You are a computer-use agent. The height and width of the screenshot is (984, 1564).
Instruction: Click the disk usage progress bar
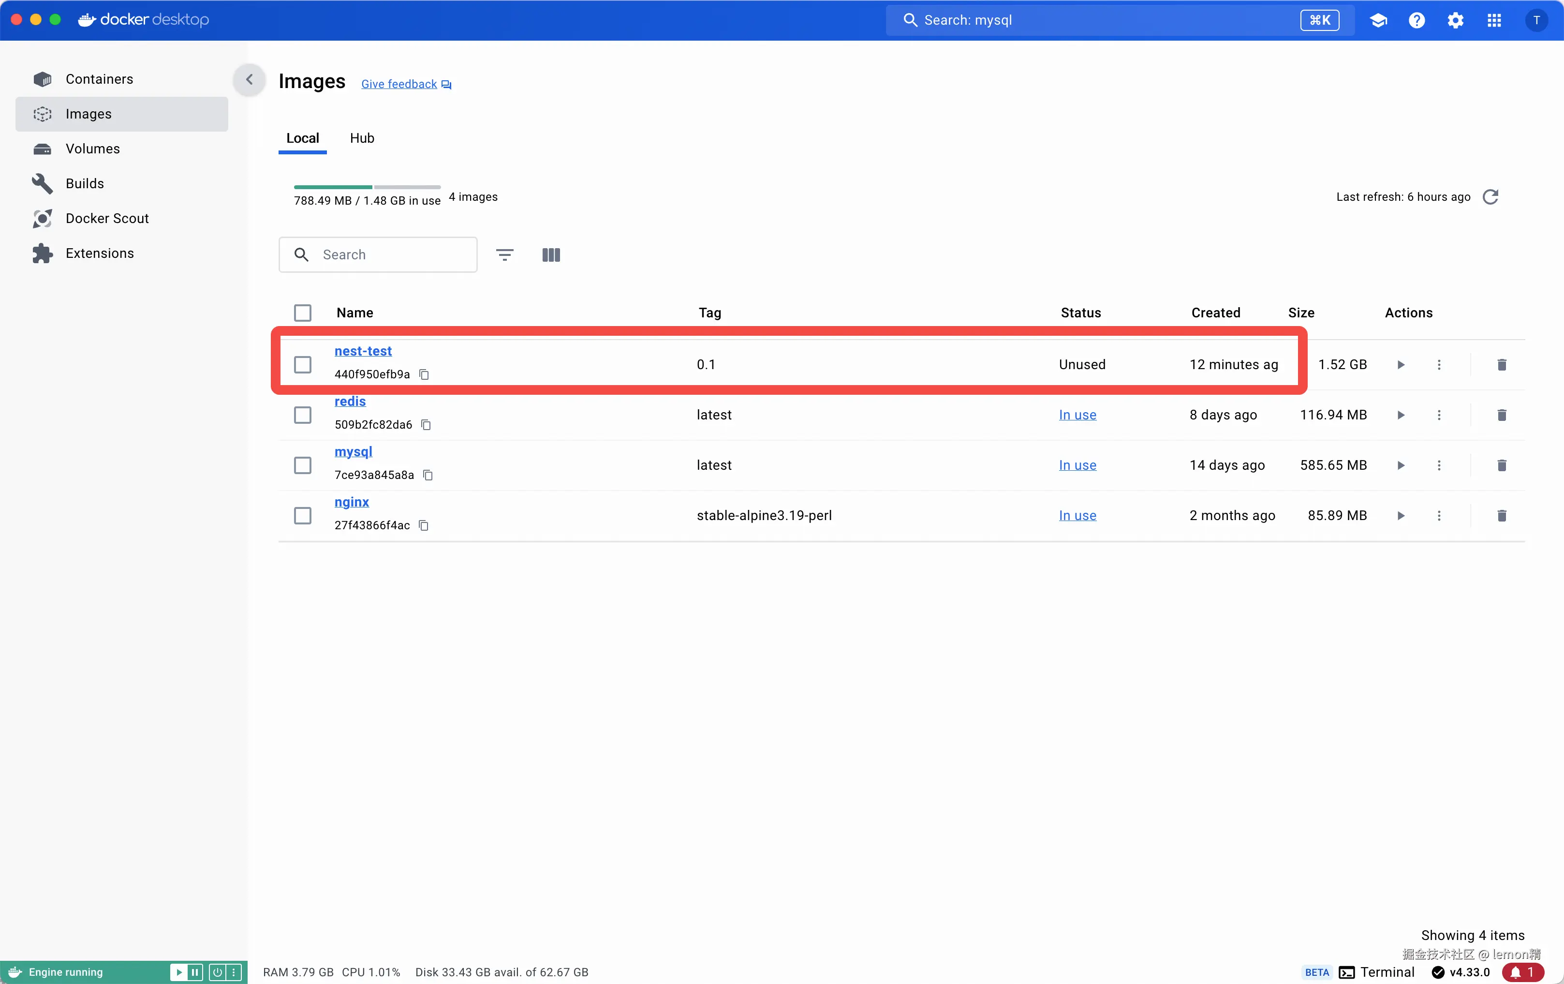367,187
